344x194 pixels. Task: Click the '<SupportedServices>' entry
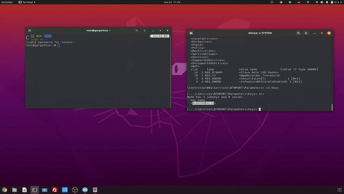(207, 60)
